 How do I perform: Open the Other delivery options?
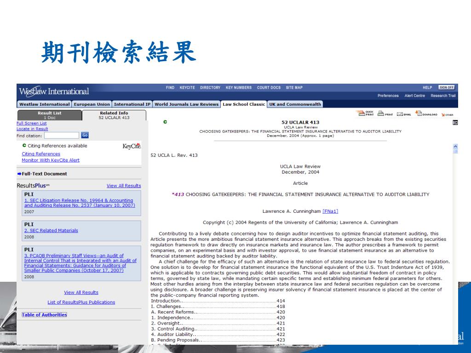coord(447,114)
